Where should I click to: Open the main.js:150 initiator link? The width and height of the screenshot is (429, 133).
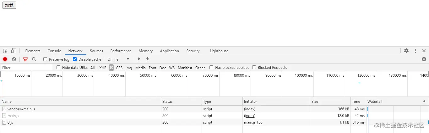pyautogui.click(x=253, y=122)
